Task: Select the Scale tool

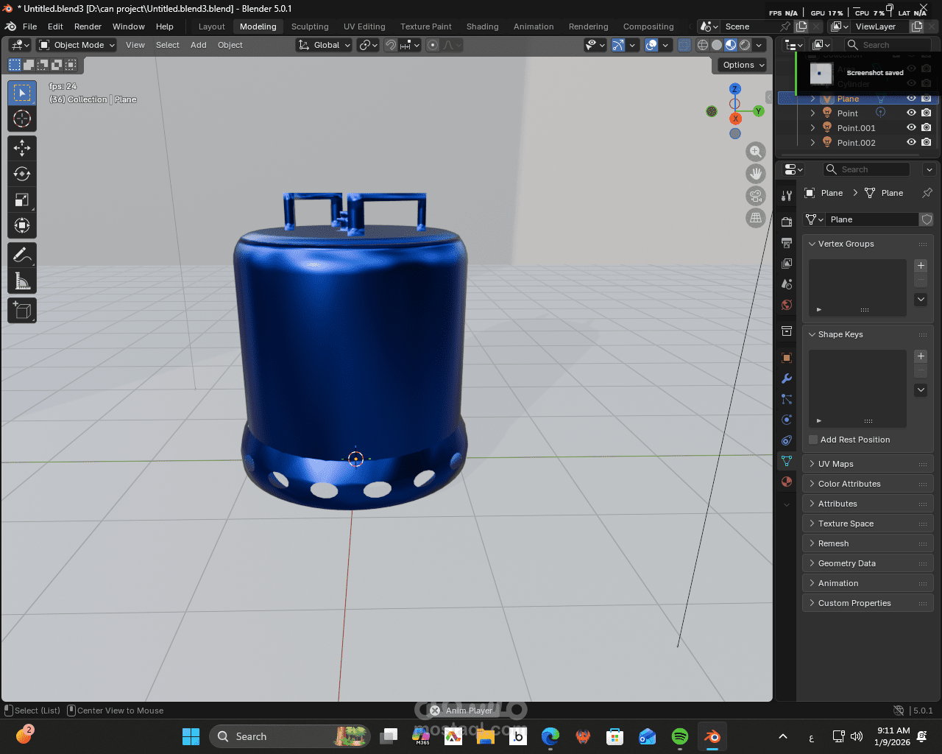Action: (x=22, y=200)
